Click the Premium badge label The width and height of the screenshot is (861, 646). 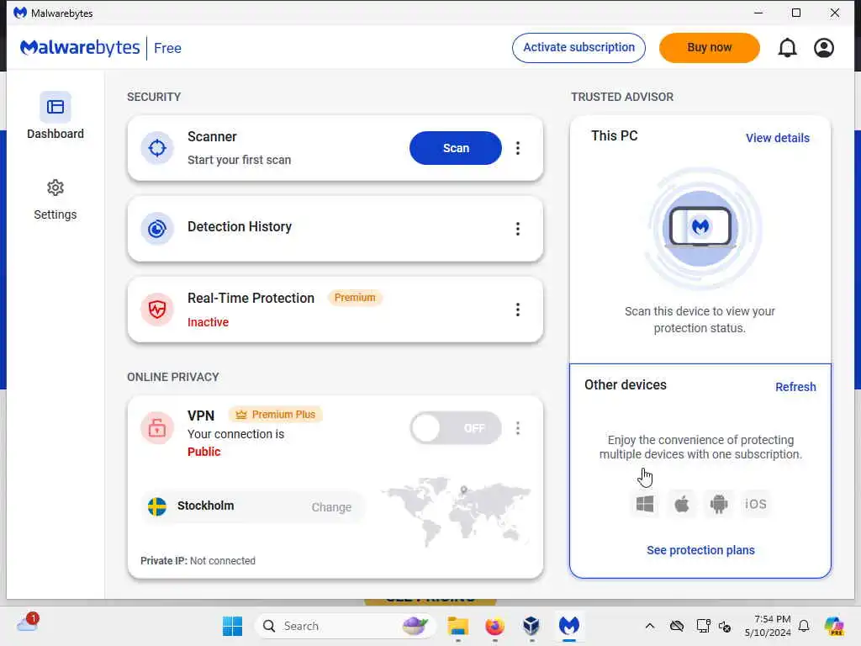point(355,298)
